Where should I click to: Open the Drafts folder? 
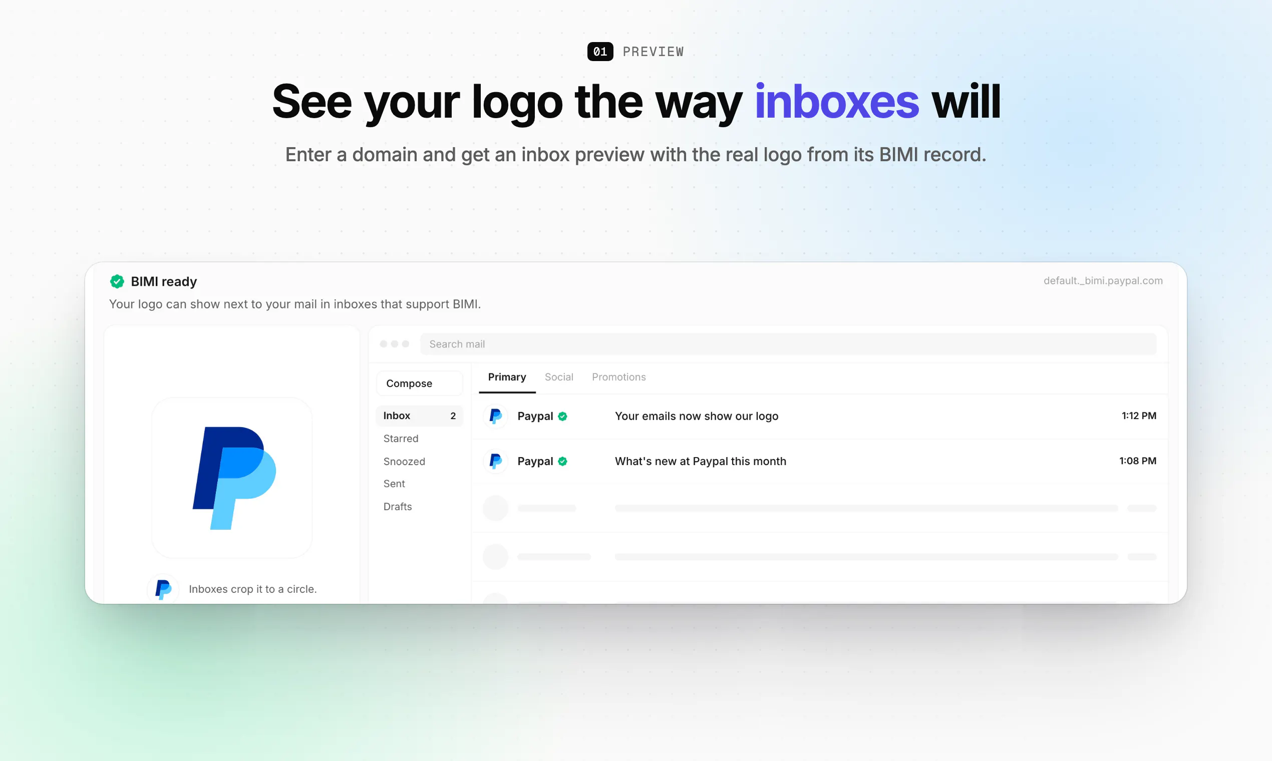[x=398, y=507]
